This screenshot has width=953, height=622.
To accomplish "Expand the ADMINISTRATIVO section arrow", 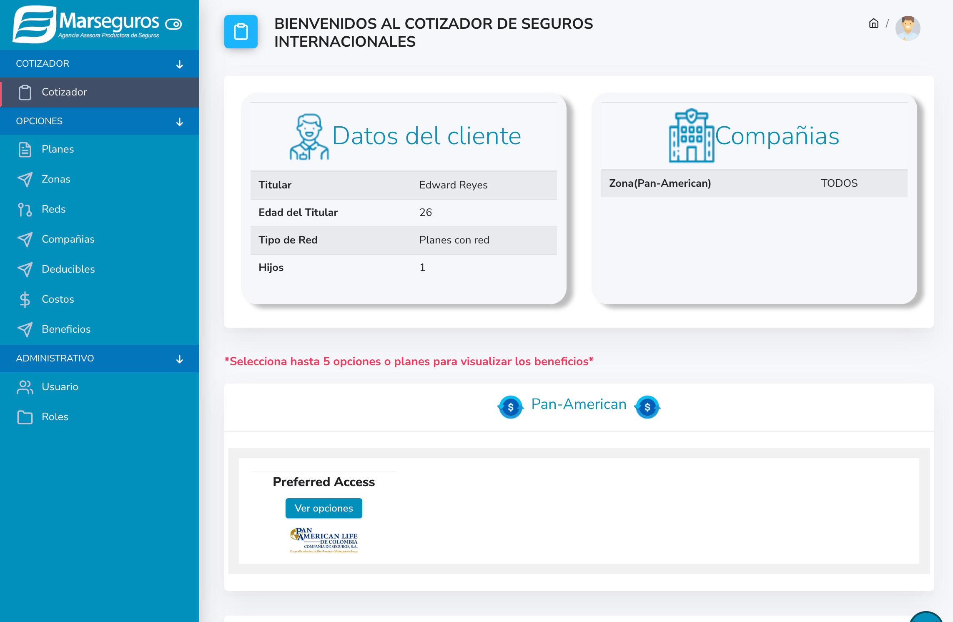I will click(x=179, y=359).
